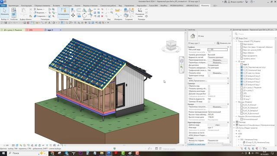
Task: Collapse the Планы этажей tree node
Action: (236, 41)
